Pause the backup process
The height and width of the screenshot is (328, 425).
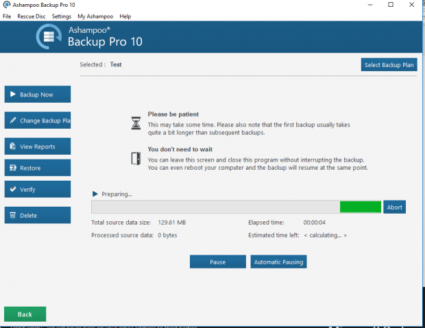[x=217, y=262]
